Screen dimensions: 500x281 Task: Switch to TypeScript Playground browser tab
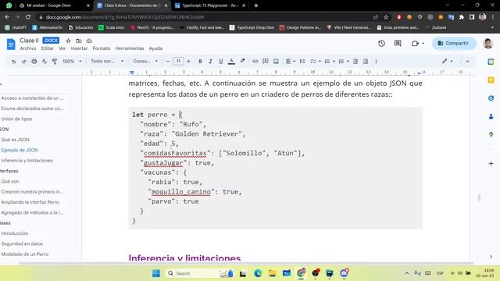pos(210,5)
